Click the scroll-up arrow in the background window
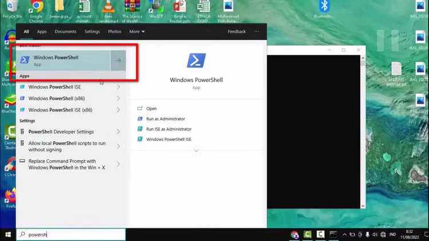 pos(363,58)
